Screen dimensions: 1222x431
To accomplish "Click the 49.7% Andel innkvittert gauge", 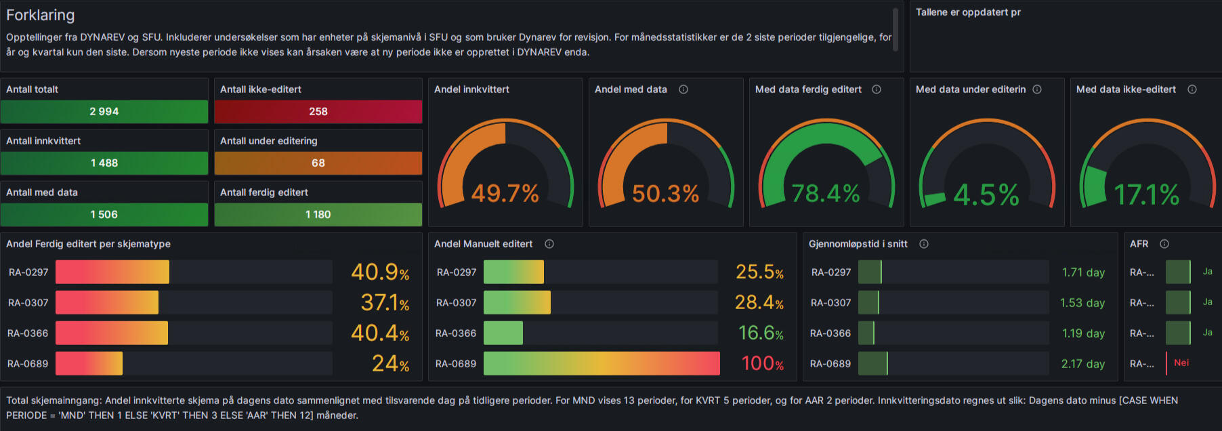I will [505, 169].
